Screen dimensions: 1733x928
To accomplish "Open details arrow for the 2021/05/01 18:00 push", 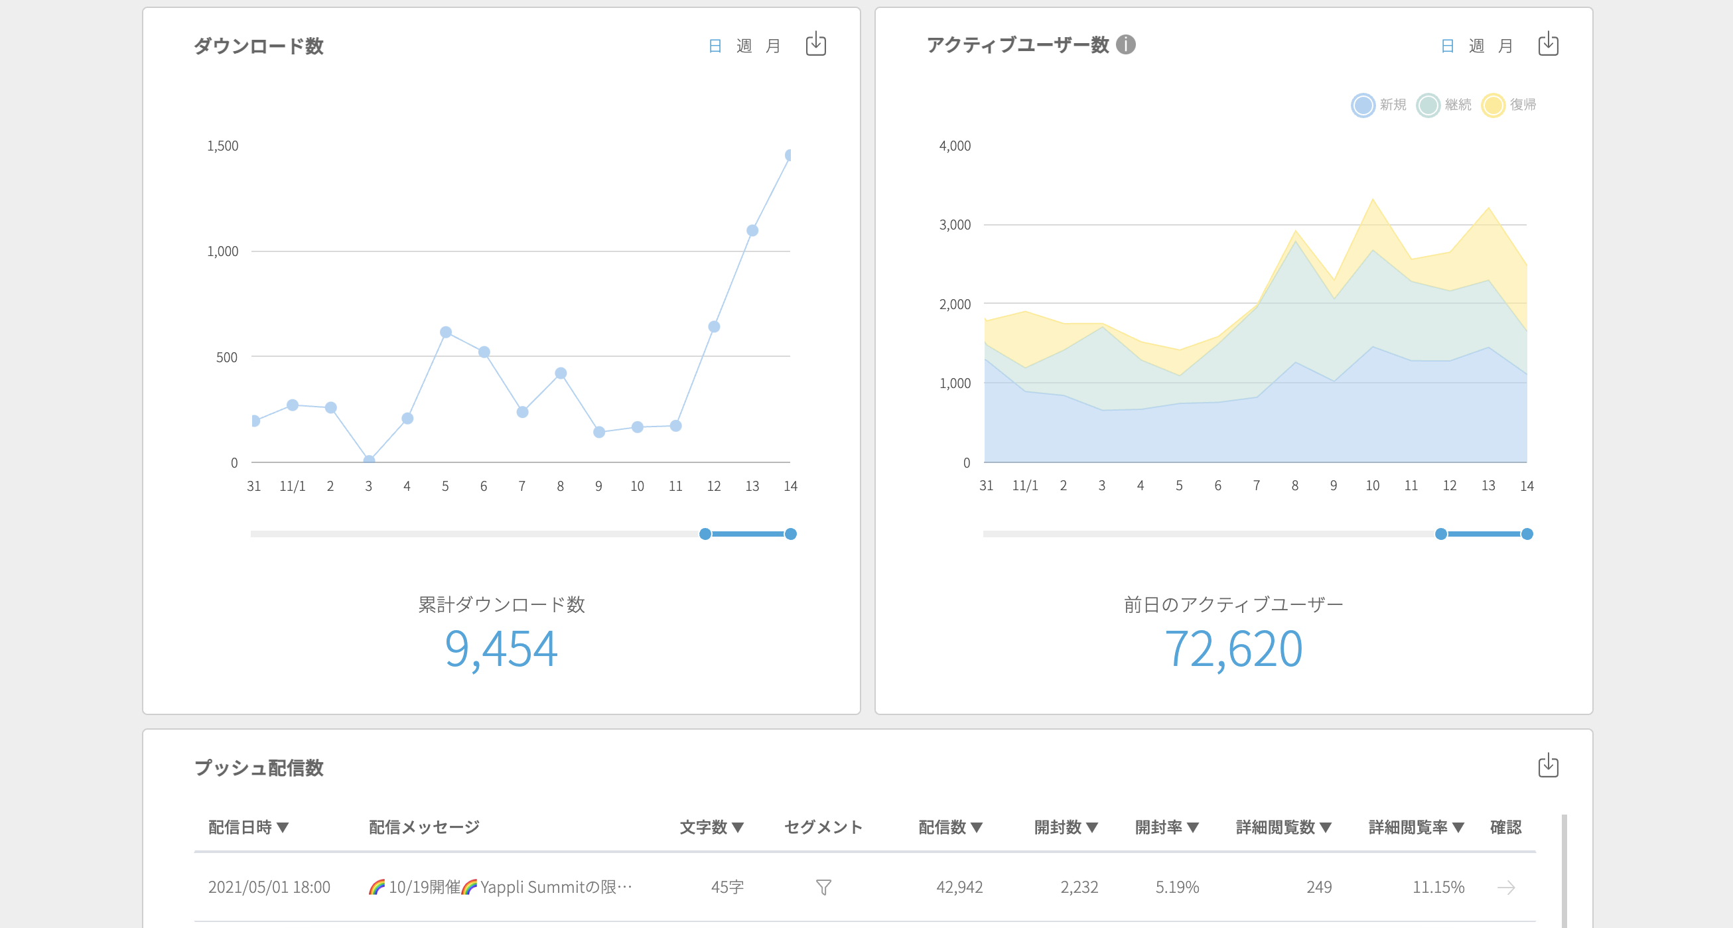I will (x=1506, y=888).
